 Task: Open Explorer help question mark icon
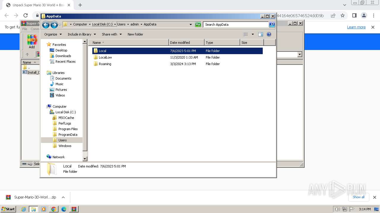click(269, 34)
